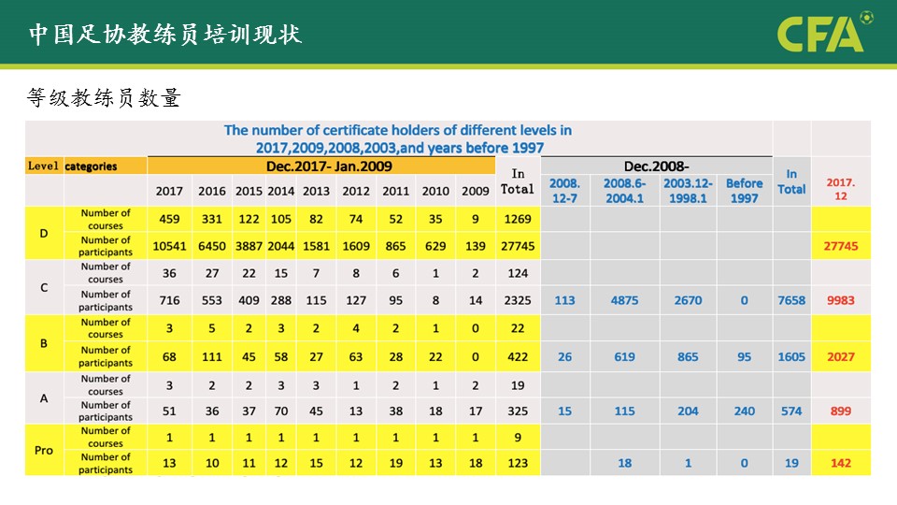Screen dimensions: 897x505
Task: Click the CFA logo in the header
Action: [819, 35]
